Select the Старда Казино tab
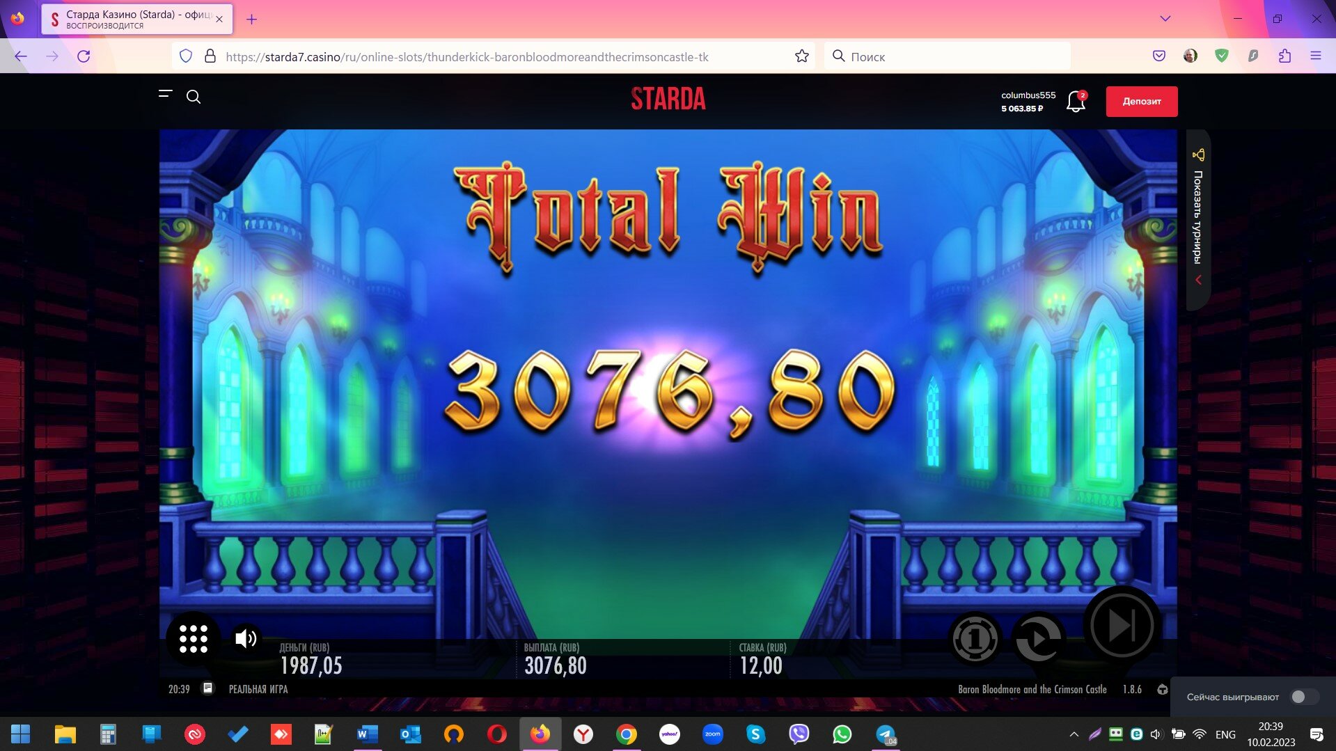The width and height of the screenshot is (1336, 751). [137, 19]
